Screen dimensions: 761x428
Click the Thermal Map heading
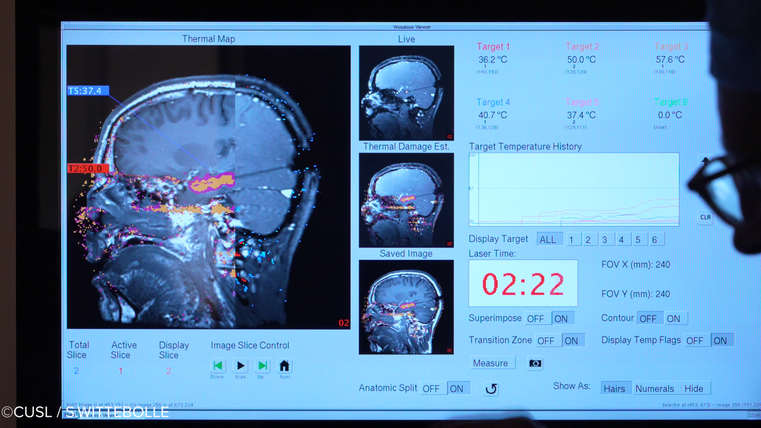[x=208, y=39]
